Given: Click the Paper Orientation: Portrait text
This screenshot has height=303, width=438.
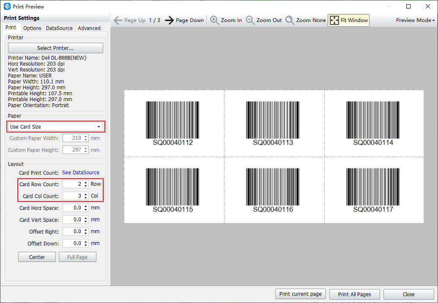Looking at the screenshot, I should point(38,105).
